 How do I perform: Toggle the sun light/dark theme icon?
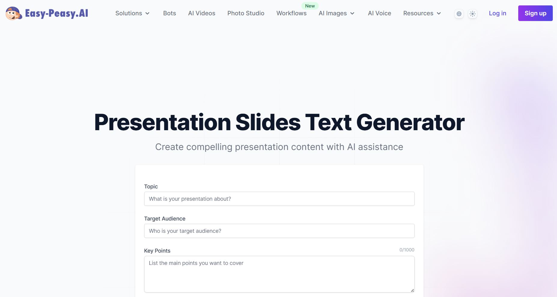pyautogui.click(x=473, y=14)
